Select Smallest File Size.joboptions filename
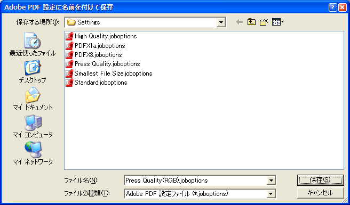Screen dimensions: 350x205 (x=113, y=73)
